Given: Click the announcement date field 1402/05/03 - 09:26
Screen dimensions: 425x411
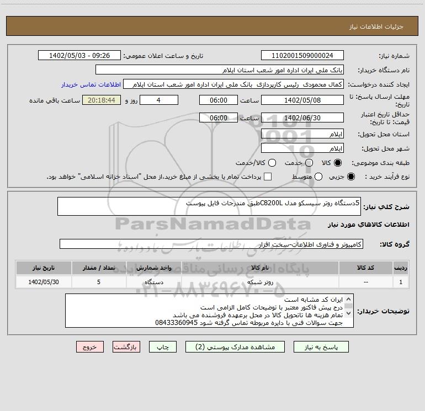Looking at the screenshot, I should pos(79,56).
